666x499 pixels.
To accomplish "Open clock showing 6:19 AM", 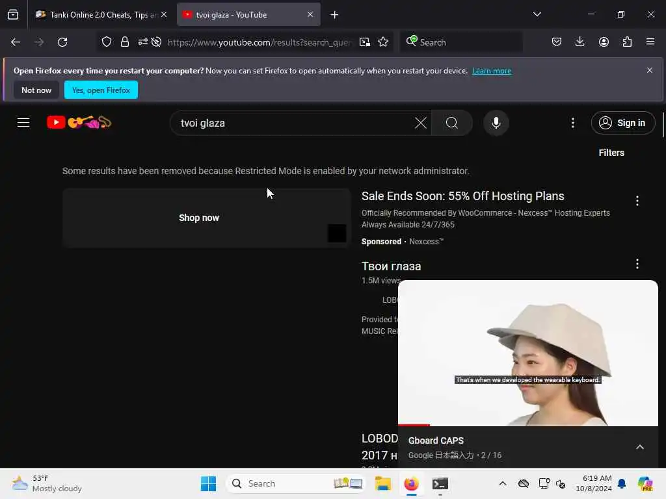I will click(594, 483).
